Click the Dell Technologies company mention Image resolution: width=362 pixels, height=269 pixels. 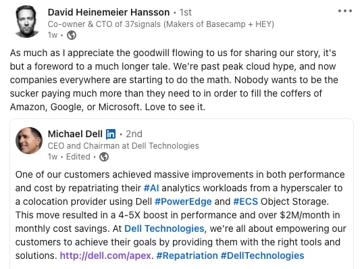pyautogui.click(x=164, y=228)
